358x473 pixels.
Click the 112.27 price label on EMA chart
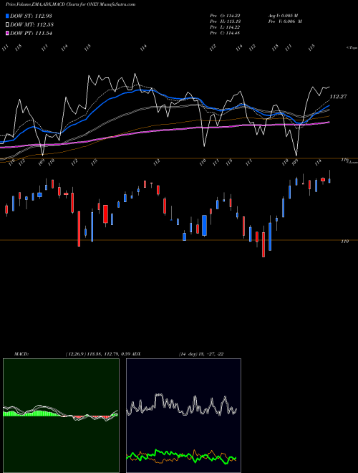[x=339, y=97]
